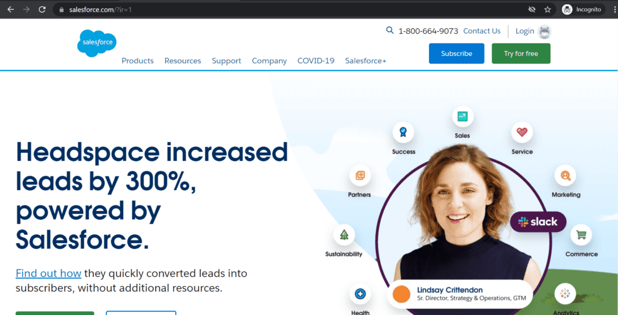
Task: Click the green Try for free button
Action: point(521,54)
